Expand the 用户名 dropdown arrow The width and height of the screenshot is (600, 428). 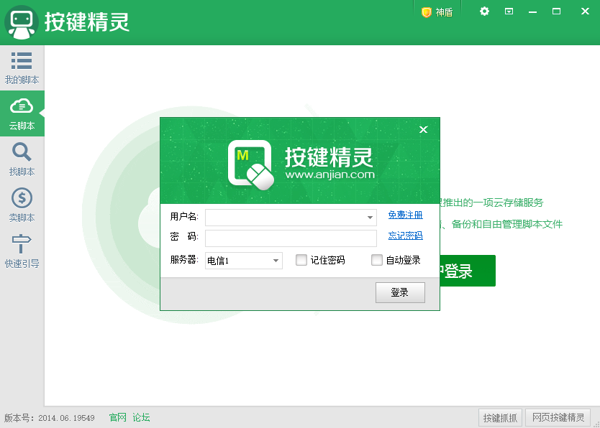click(x=370, y=218)
